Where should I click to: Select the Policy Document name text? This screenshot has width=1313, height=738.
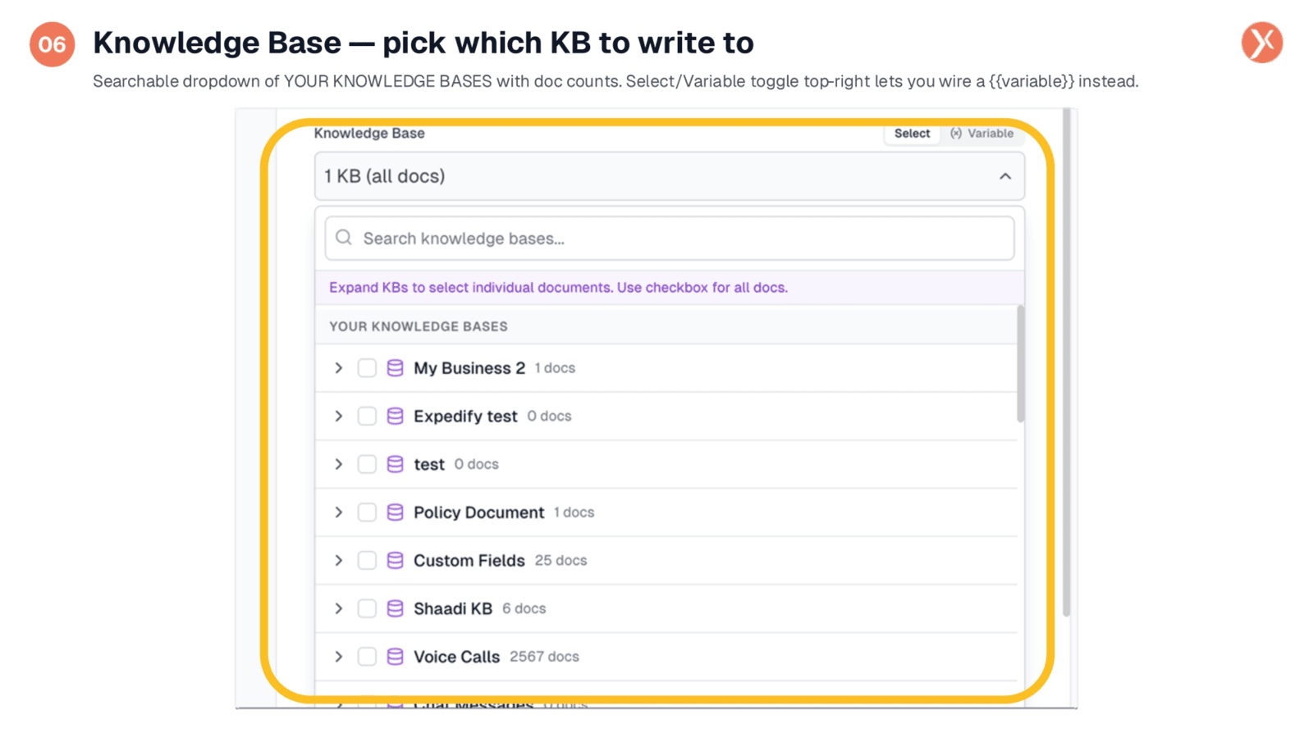(478, 512)
